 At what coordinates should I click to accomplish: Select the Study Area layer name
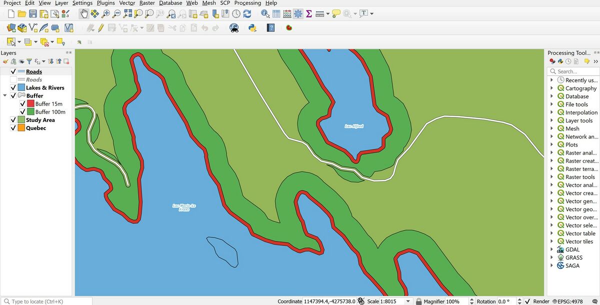coord(40,120)
